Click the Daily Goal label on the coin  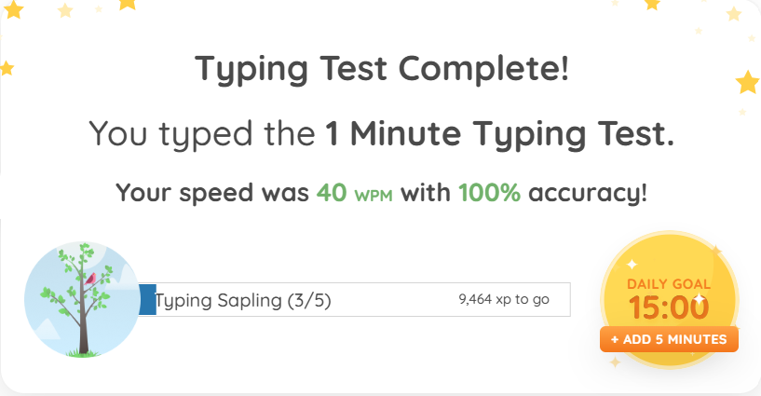(x=669, y=283)
